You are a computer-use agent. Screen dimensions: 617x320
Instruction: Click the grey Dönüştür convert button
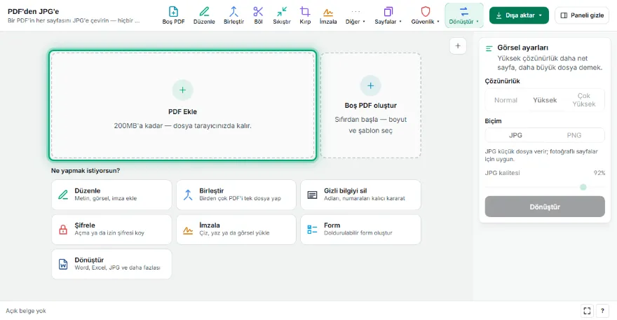[x=545, y=207]
